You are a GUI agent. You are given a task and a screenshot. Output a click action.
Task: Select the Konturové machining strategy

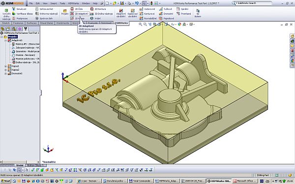147,14
